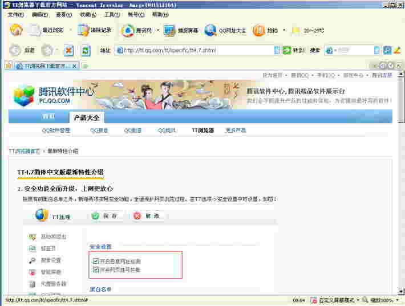This screenshot has height=306, width=405.
Task: Open the 帮助(H) menu
Action: pos(160,15)
